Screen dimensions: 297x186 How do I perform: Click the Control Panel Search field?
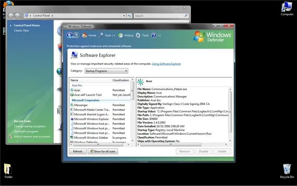pos(161,16)
